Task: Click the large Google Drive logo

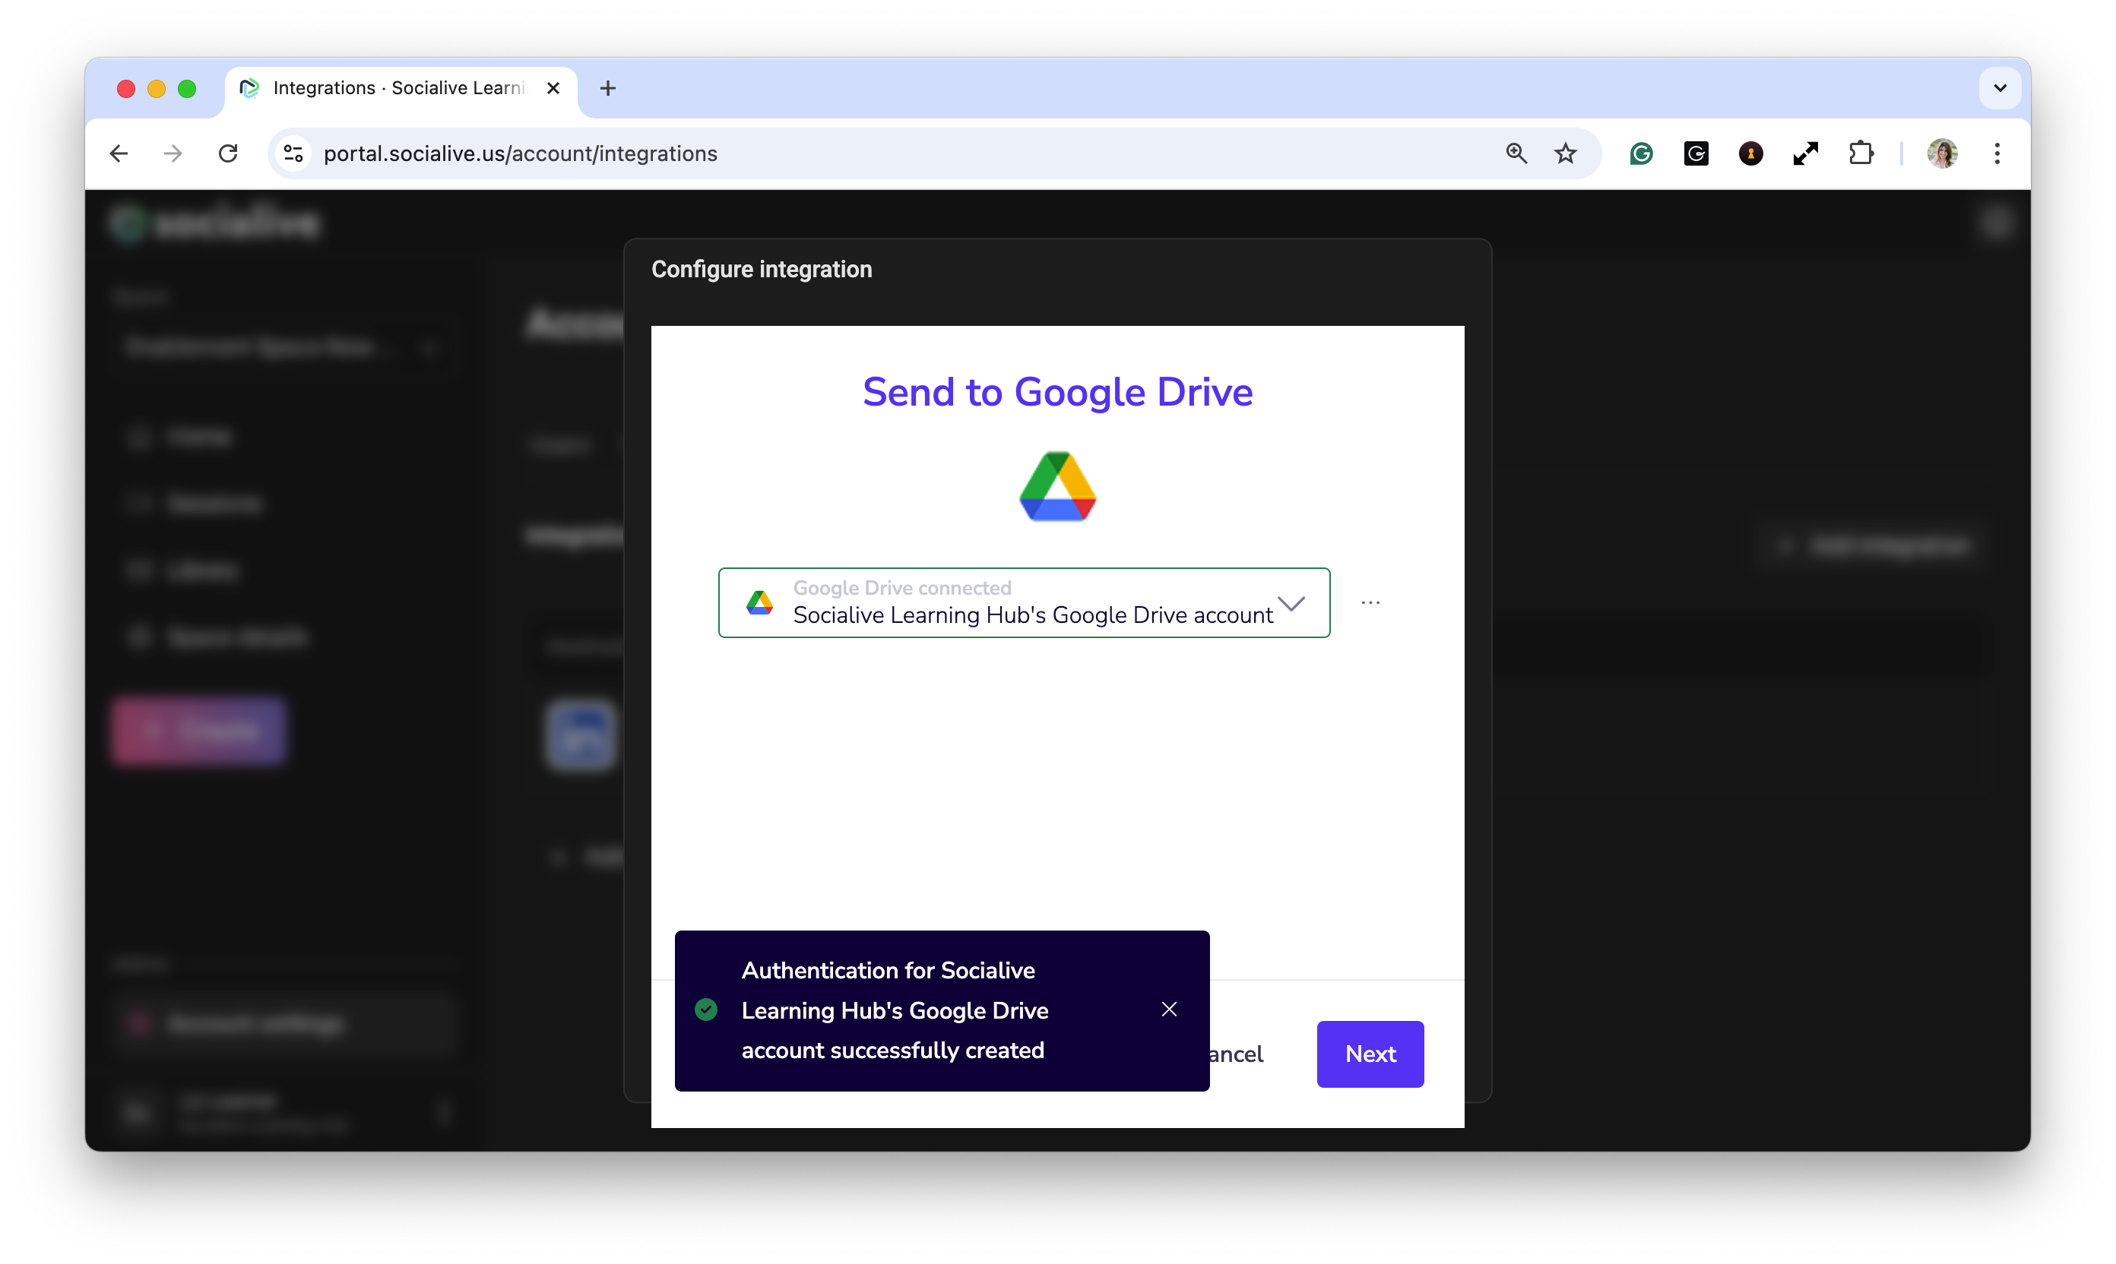Action: point(1056,486)
